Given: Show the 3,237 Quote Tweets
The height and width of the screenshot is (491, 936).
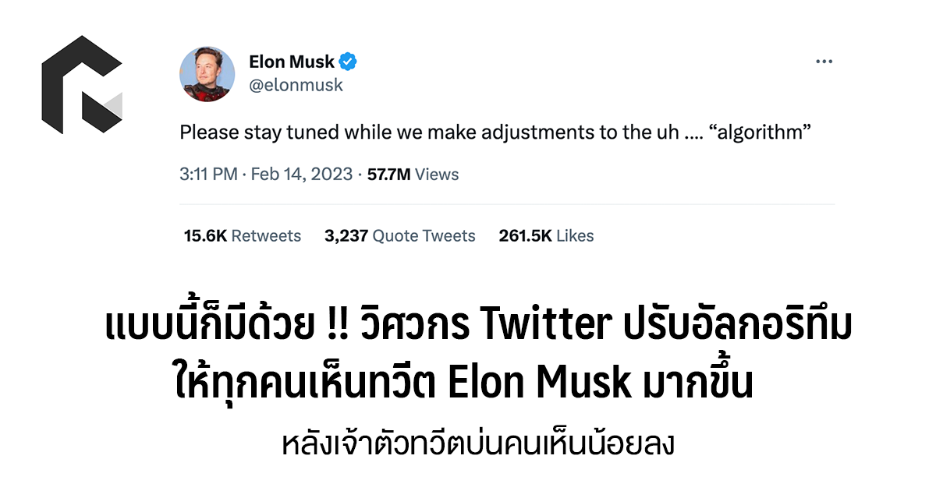Looking at the screenshot, I should pos(399,235).
